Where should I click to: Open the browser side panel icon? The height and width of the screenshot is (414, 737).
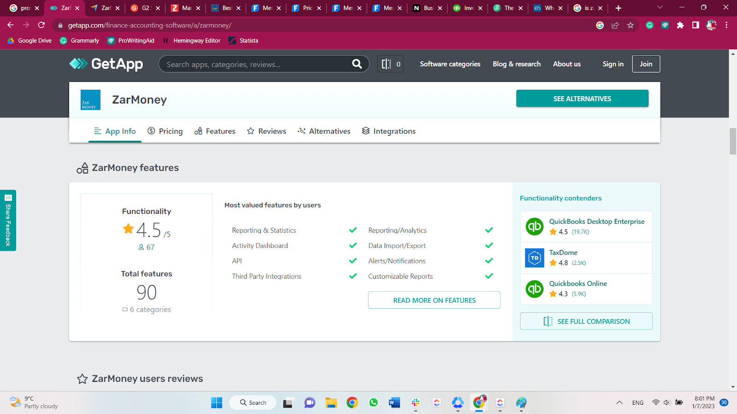click(x=696, y=25)
